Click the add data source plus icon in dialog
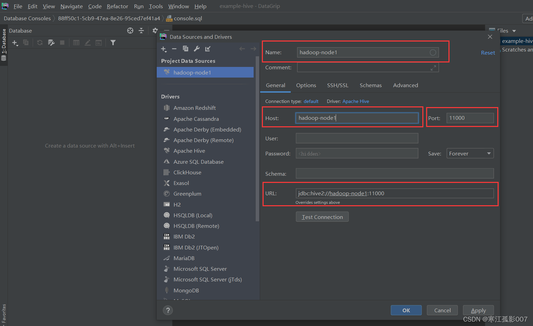533x326 pixels. point(164,49)
